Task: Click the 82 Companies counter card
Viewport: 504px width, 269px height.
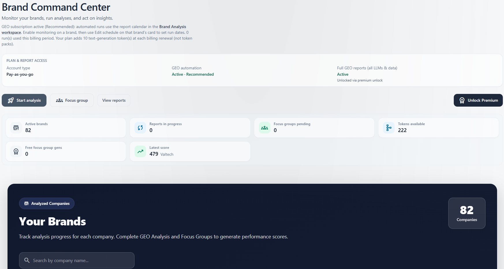Action: 466,213
